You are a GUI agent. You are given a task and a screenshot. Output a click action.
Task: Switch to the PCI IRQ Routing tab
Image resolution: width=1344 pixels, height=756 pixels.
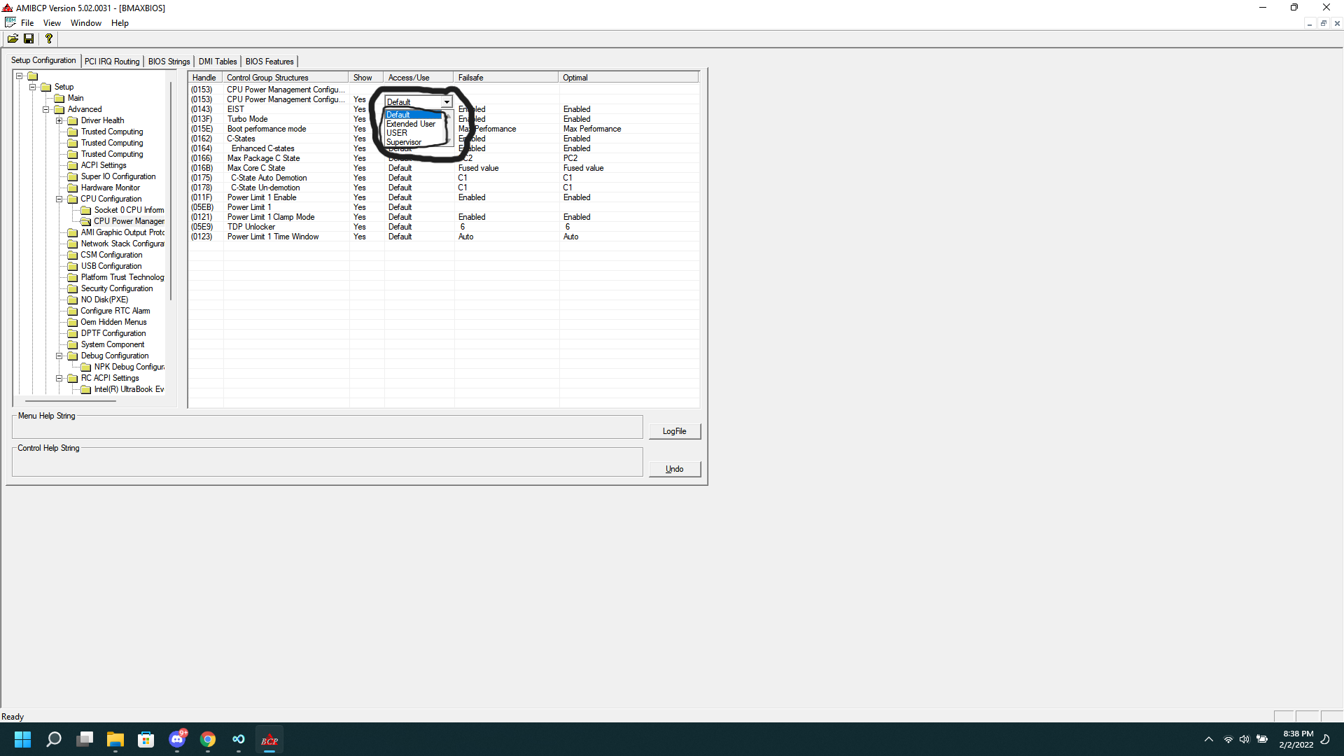(x=112, y=62)
